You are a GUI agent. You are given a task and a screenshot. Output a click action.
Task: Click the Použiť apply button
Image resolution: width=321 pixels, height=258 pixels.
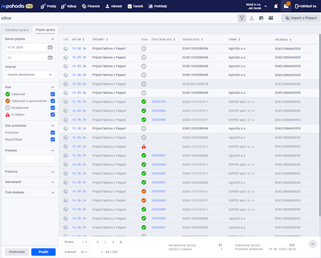point(44,252)
